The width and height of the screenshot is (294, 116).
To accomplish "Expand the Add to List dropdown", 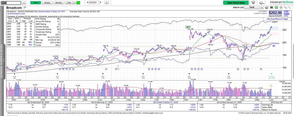I will tap(262, 7).
